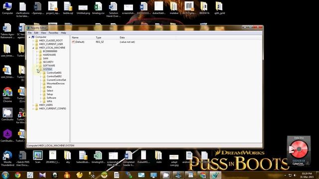Viewport: 319px width, 179px height.
Task: Click status bar path Computer\HKEY_LOCAL_MACHINE\SYSTEM
Action: pyautogui.click(x=50, y=146)
